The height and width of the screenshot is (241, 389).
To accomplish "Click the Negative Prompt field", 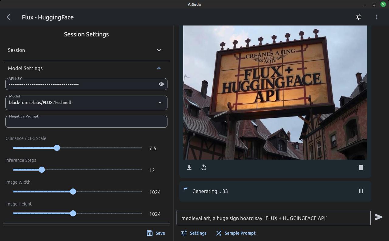I will click(86, 121).
